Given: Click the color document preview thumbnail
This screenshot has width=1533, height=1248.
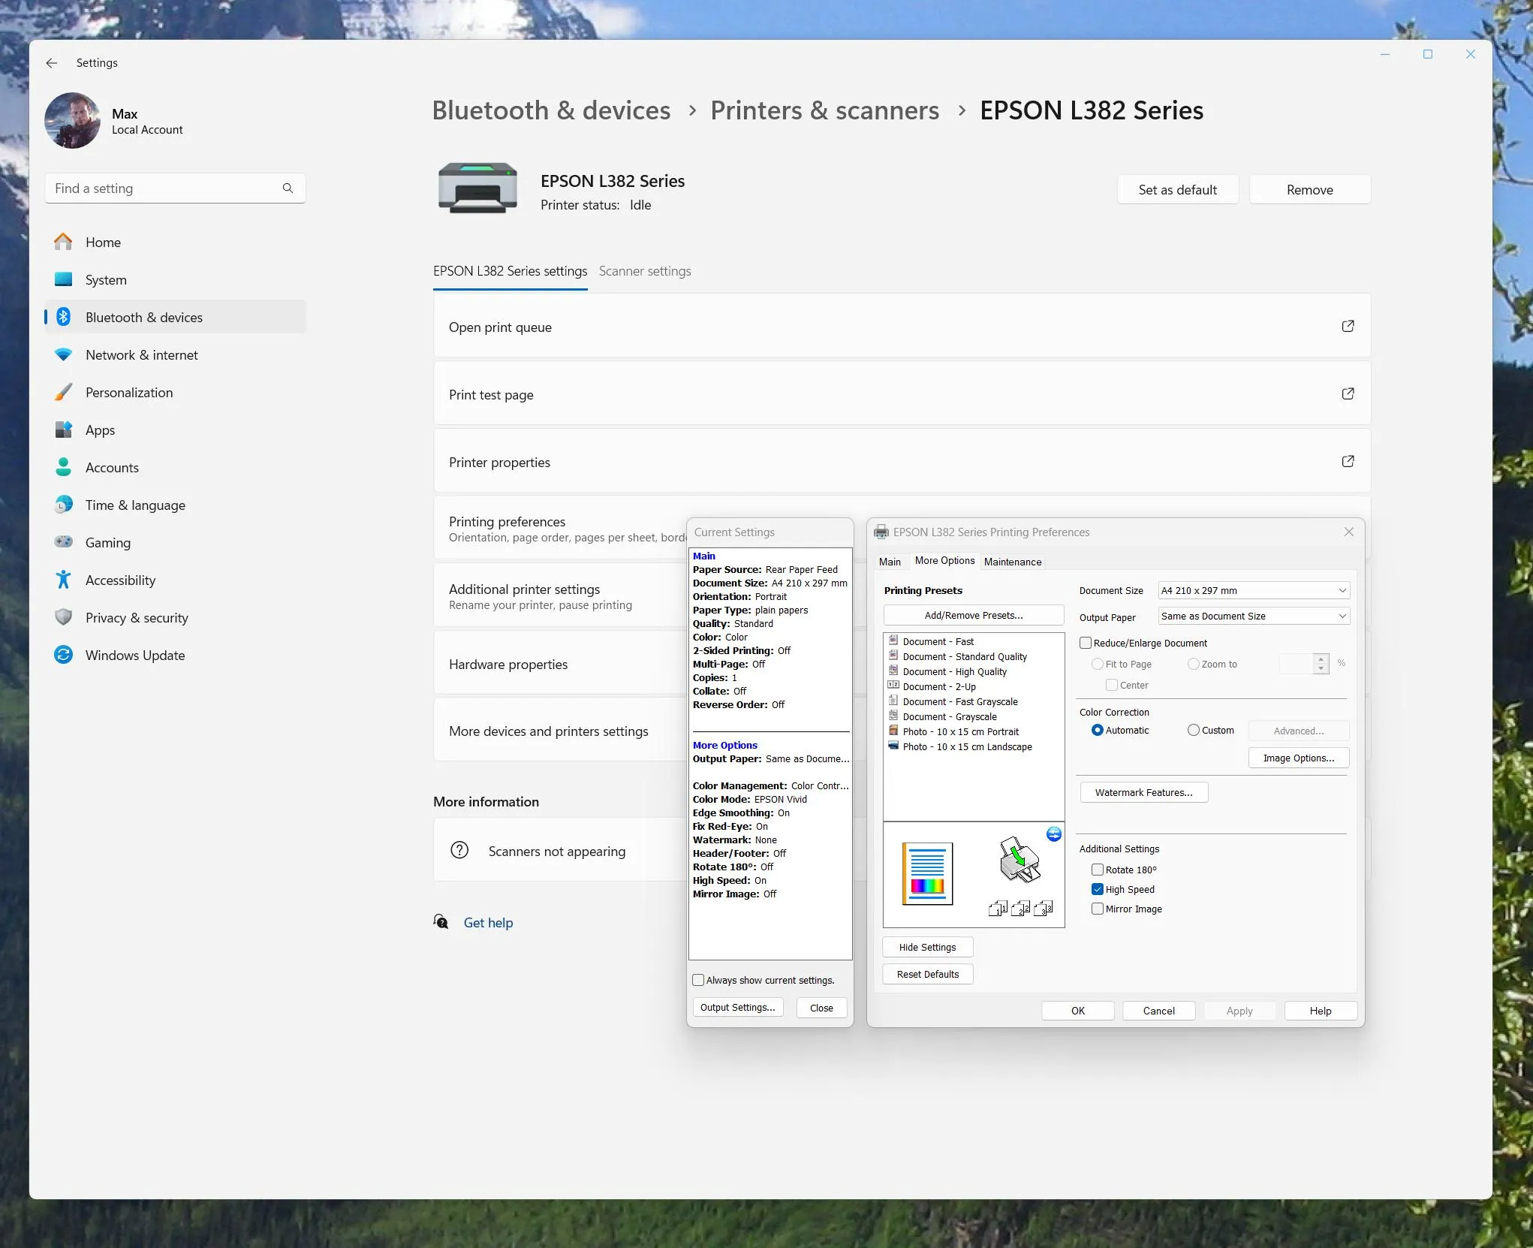Looking at the screenshot, I should [x=927, y=873].
